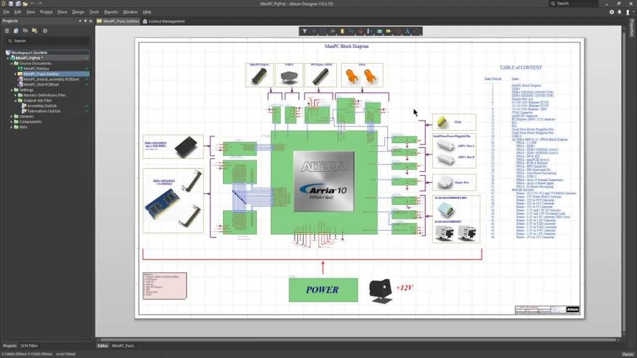Expand the Libraries folder
This screenshot has width=637, height=358.
tap(11, 117)
